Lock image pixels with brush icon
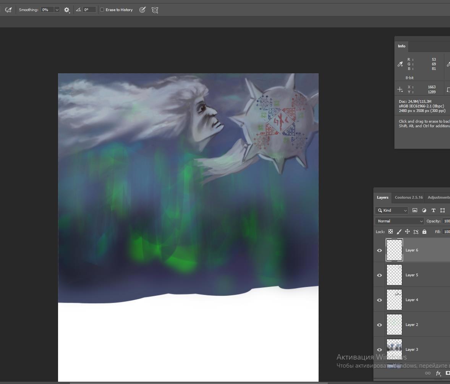450x384 pixels. coord(399,232)
